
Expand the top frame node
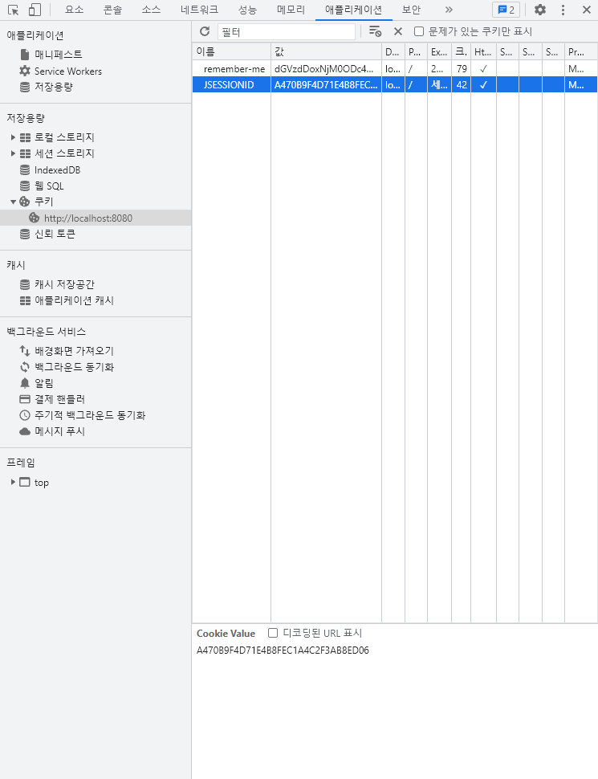(14, 482)
